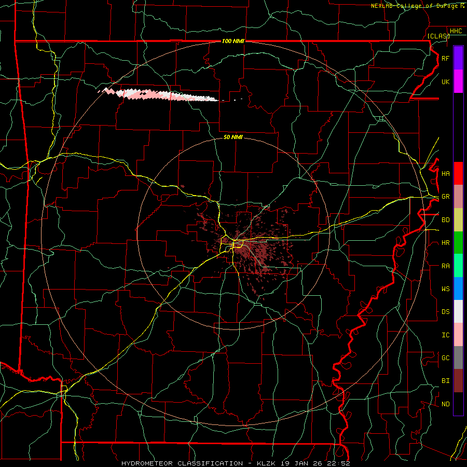The height and width of the screenshot is (467, 467).
Task: Click the ND black legend swatch
Action: point(458,404)
